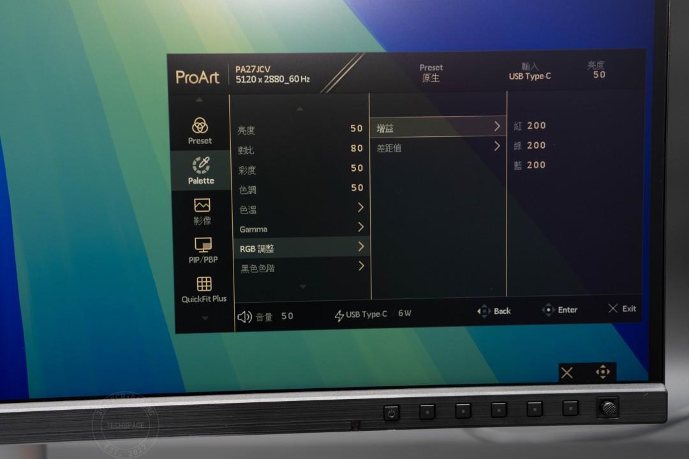This screenshot has height=459, width=689.
Task: Expand the 色溫 color temperature chevron
Action: (x=360, y=207)
